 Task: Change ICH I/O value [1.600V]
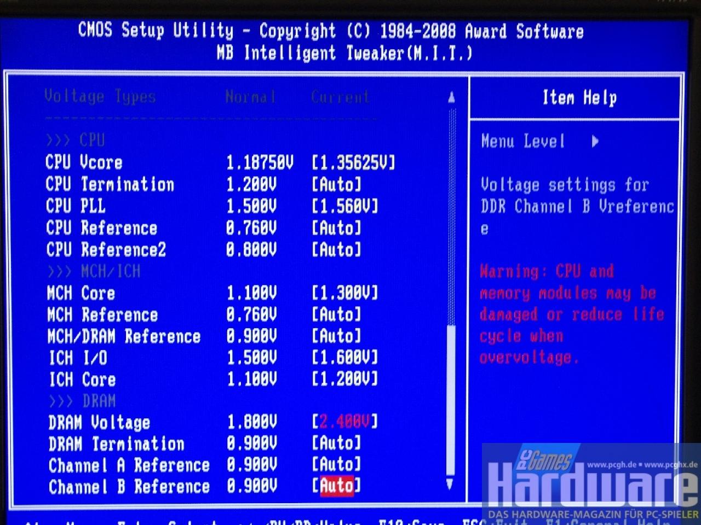pyautogui.click(x=344, y=358)
